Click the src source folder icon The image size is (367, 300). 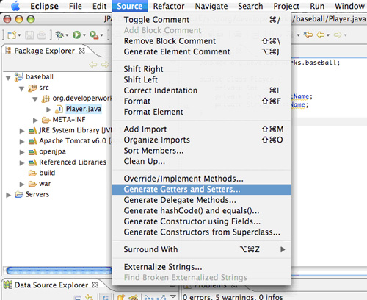[32, 87]
